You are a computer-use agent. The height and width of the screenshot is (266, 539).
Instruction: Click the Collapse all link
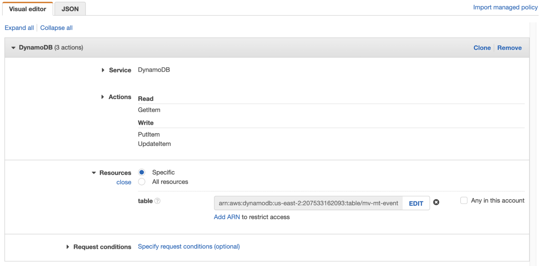point(56,28)
